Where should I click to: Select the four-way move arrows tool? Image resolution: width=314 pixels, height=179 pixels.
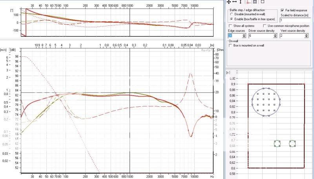point(229,2)
